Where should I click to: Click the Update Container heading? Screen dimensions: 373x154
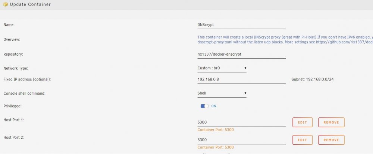30,4
